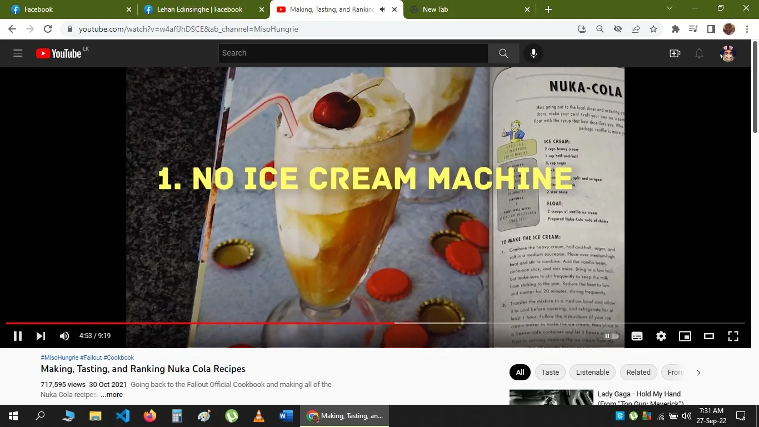Open the Chrome extensions puzzle menu
The height and width of the screenshot is (427, 759).
pos(676,29)
